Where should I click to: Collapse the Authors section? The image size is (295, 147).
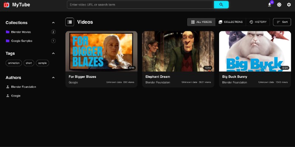(53, 78)
